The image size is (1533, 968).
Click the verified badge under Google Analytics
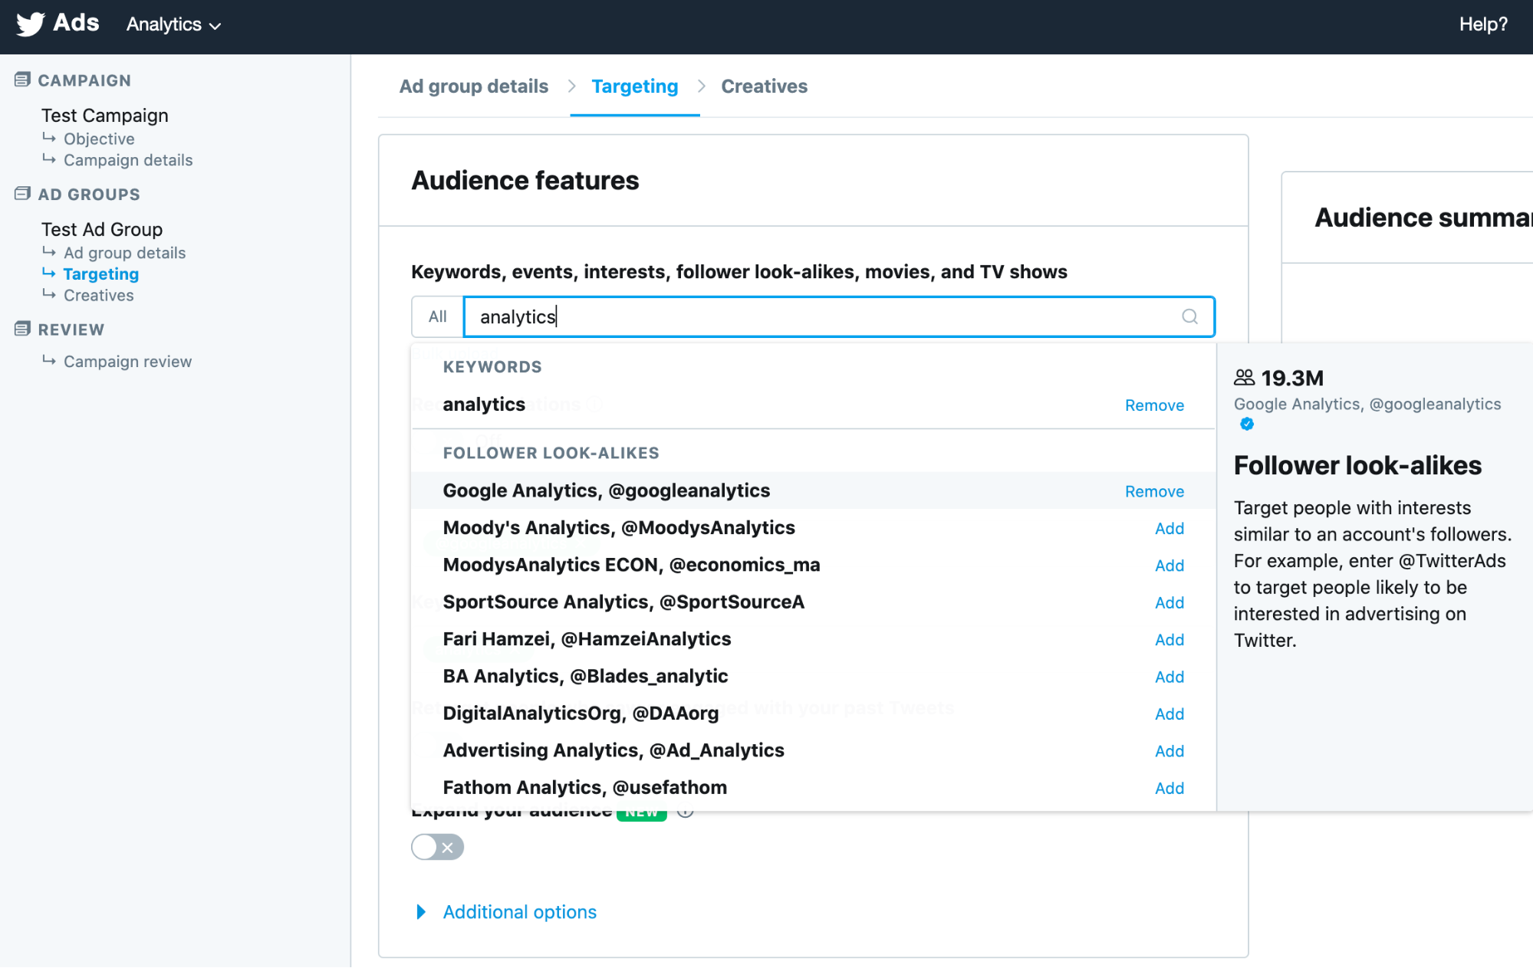coord(1247,424)
